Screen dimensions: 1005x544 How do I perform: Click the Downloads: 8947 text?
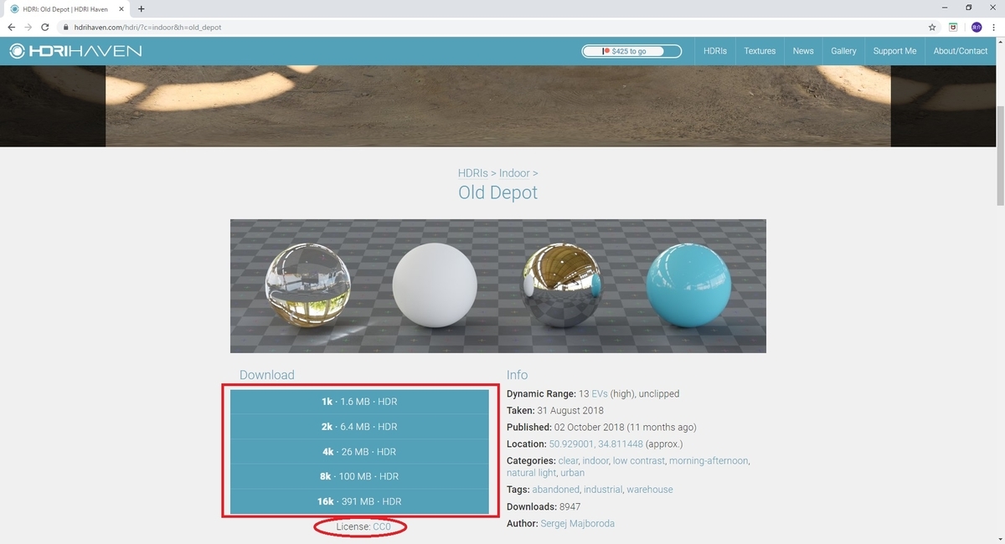pyautogui.click(x=544, y=506)
